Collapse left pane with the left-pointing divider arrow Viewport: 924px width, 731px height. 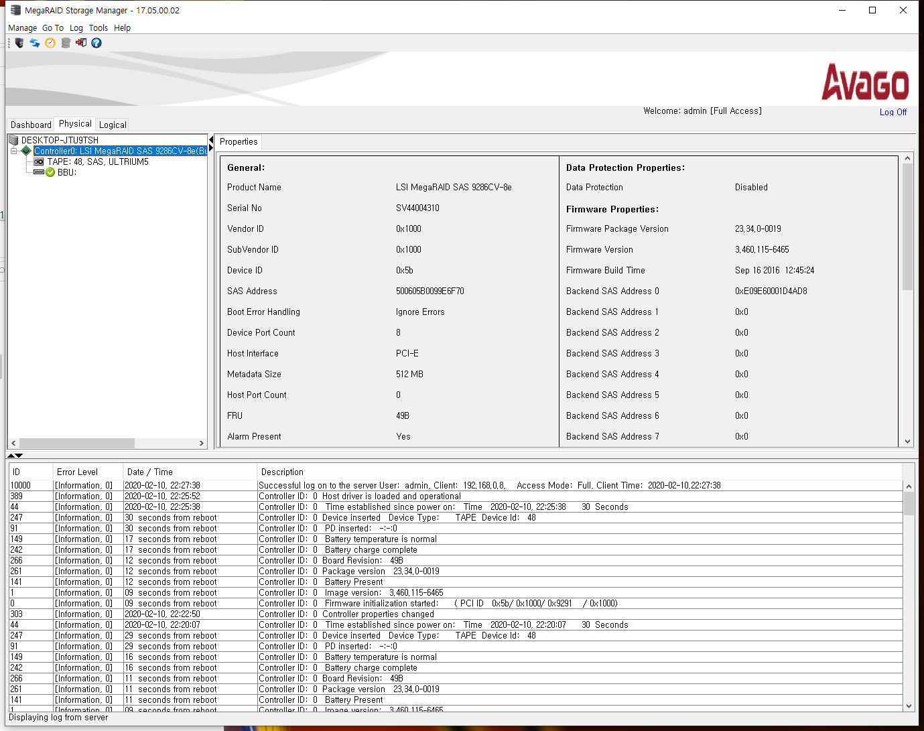[x=211, y=140]
